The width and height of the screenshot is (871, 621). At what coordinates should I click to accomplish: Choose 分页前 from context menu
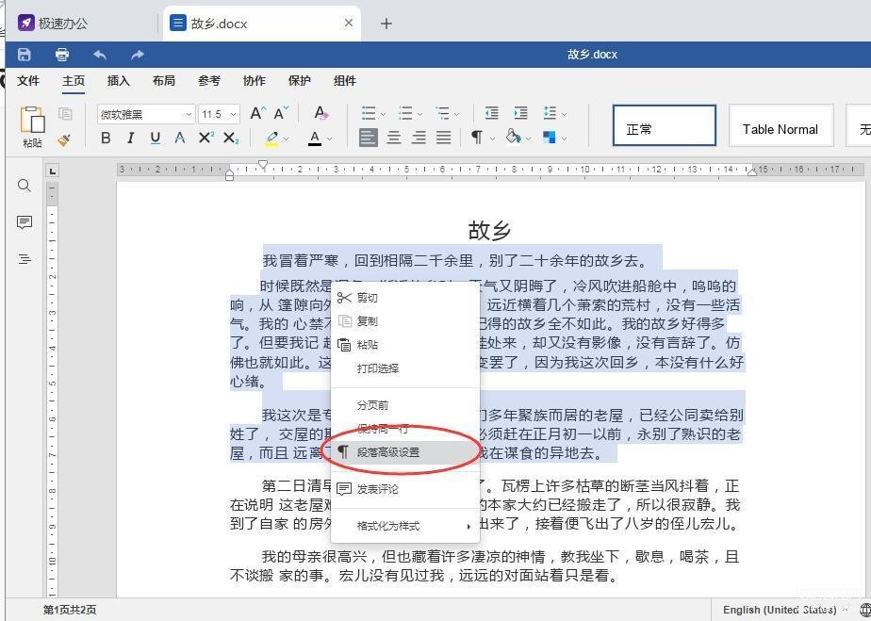click(x=405, y=405)
